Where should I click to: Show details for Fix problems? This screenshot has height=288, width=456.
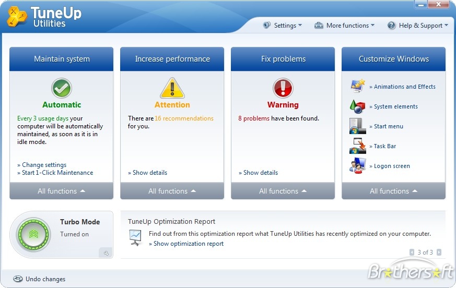tap(258, 173)
